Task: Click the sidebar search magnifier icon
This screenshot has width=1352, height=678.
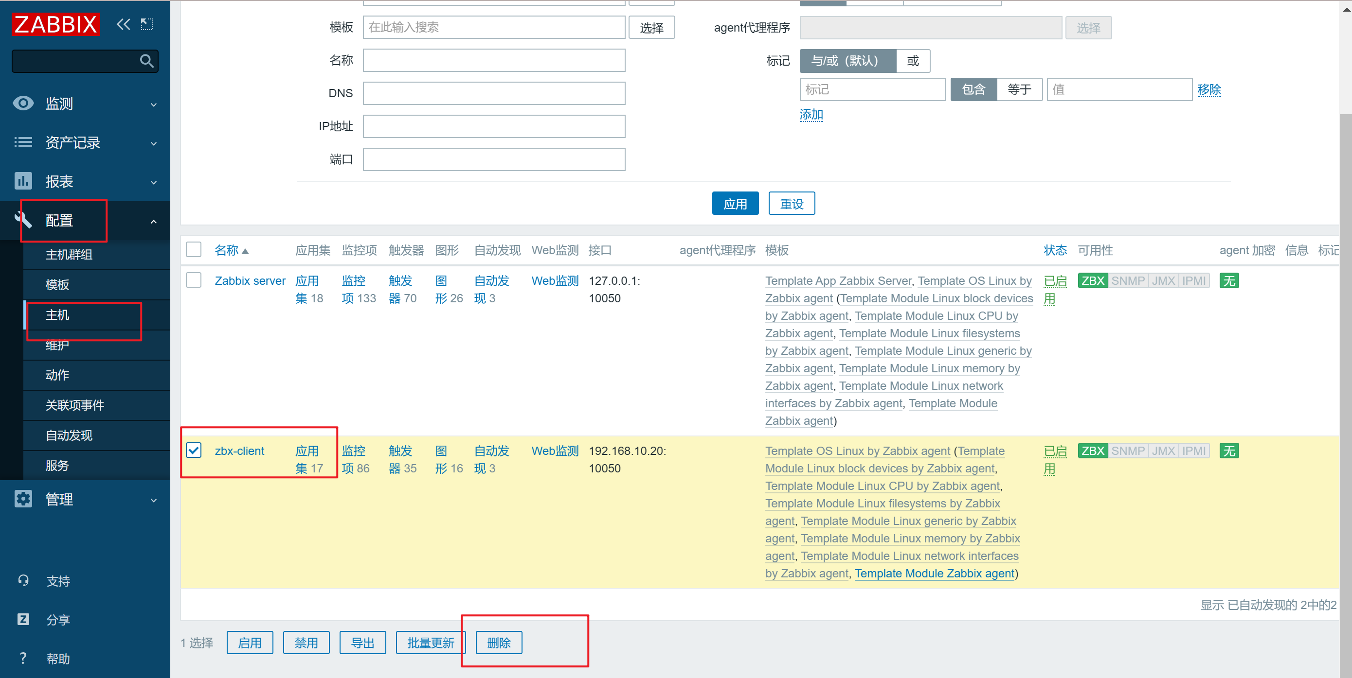Action: coord(147,61)
